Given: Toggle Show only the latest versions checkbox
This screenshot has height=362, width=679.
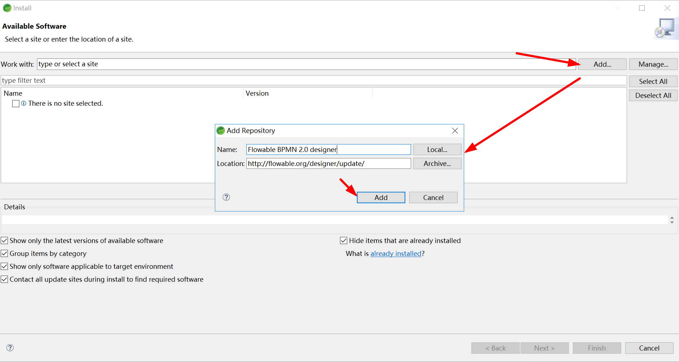Looking at the screenshot, I should tap(4, 240).
